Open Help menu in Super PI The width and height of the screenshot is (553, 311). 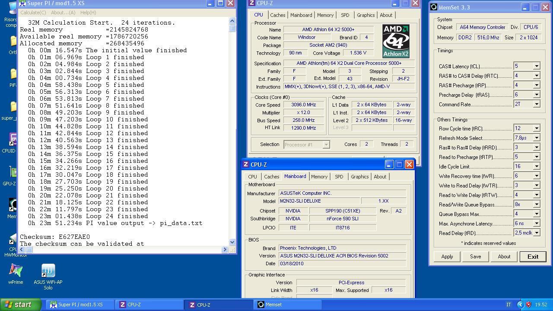(x=88, y=13)
